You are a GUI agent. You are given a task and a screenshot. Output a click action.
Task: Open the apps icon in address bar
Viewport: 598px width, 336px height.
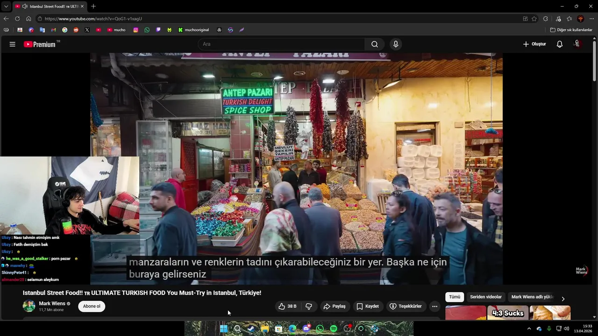point(525,19)
